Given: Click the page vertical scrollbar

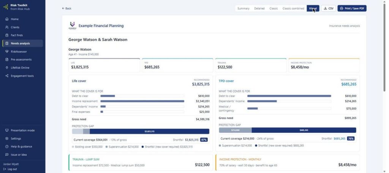Looking at the screenshot, I should click(x=385, y=47).
